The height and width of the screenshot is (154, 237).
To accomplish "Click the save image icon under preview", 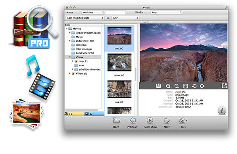I will (x=158, y=86).
